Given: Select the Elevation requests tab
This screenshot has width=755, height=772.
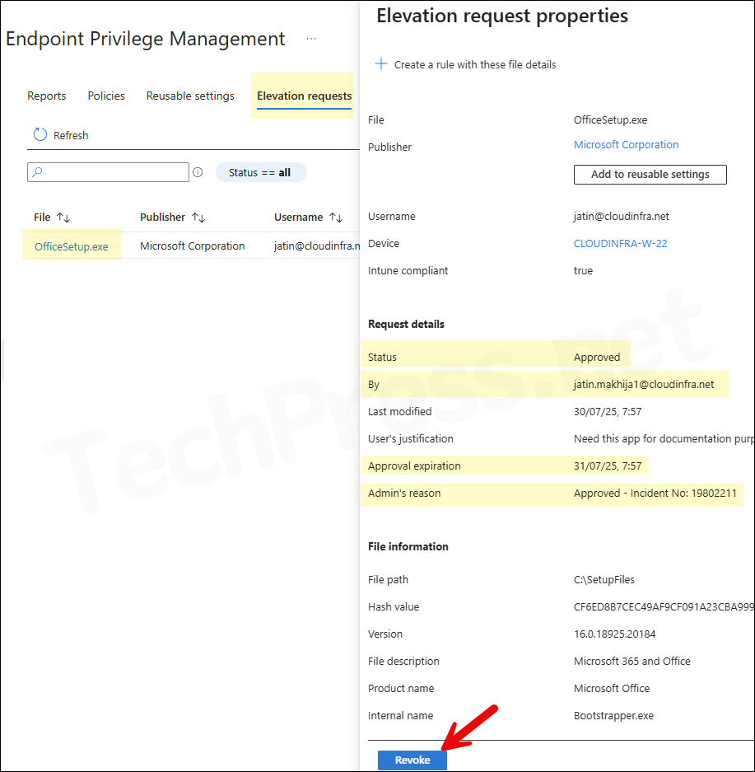Looking at the screenshot, I should coord(305,96).
